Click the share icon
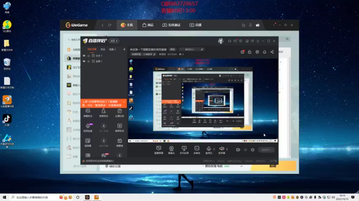This screenshot has height=201, width=359. 272,52
